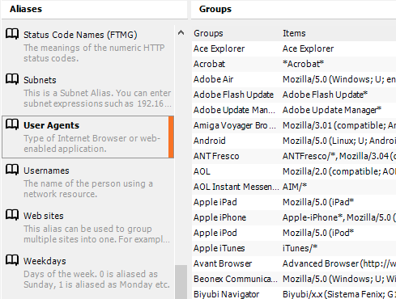This screenshot has height=299, width=396.
Task: Click the iTunes/* item cell
Action: tap(300, 248)
